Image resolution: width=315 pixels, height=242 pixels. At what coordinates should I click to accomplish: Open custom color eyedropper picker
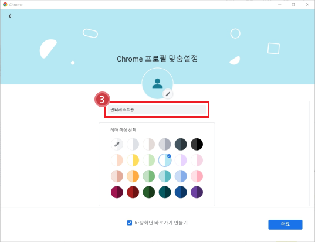point(117,144)
